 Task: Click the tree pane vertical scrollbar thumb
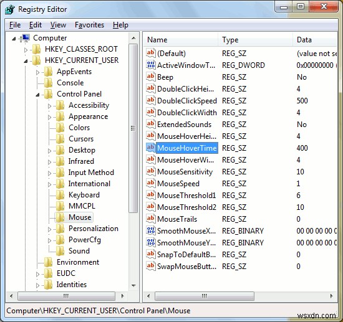tap(133, 128)
